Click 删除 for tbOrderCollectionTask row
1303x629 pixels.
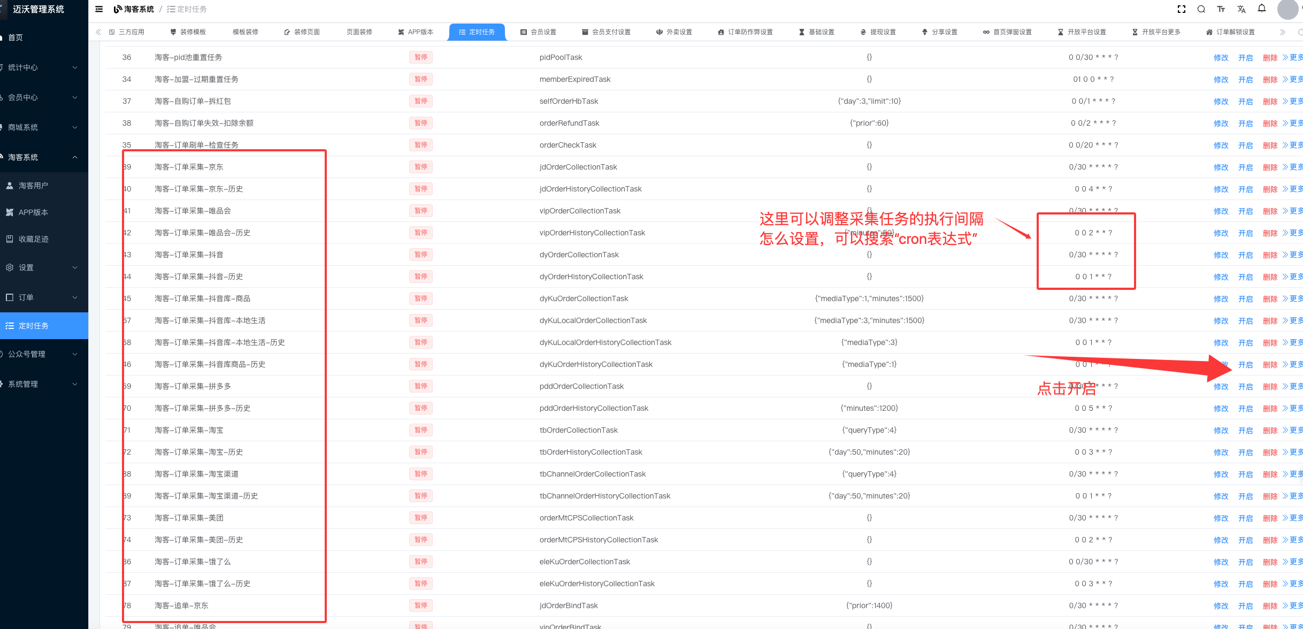click(1270, 431)
